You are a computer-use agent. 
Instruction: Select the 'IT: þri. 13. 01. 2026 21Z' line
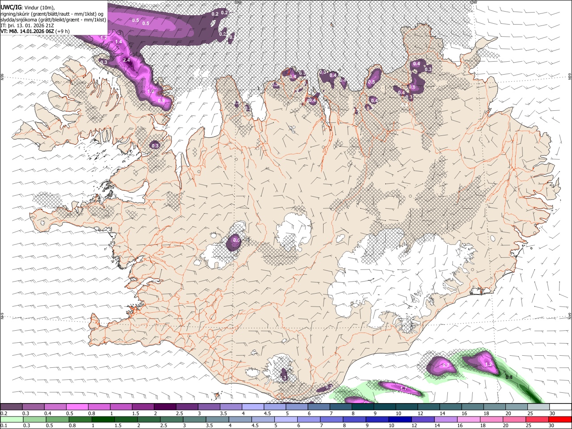click(28, 25)
